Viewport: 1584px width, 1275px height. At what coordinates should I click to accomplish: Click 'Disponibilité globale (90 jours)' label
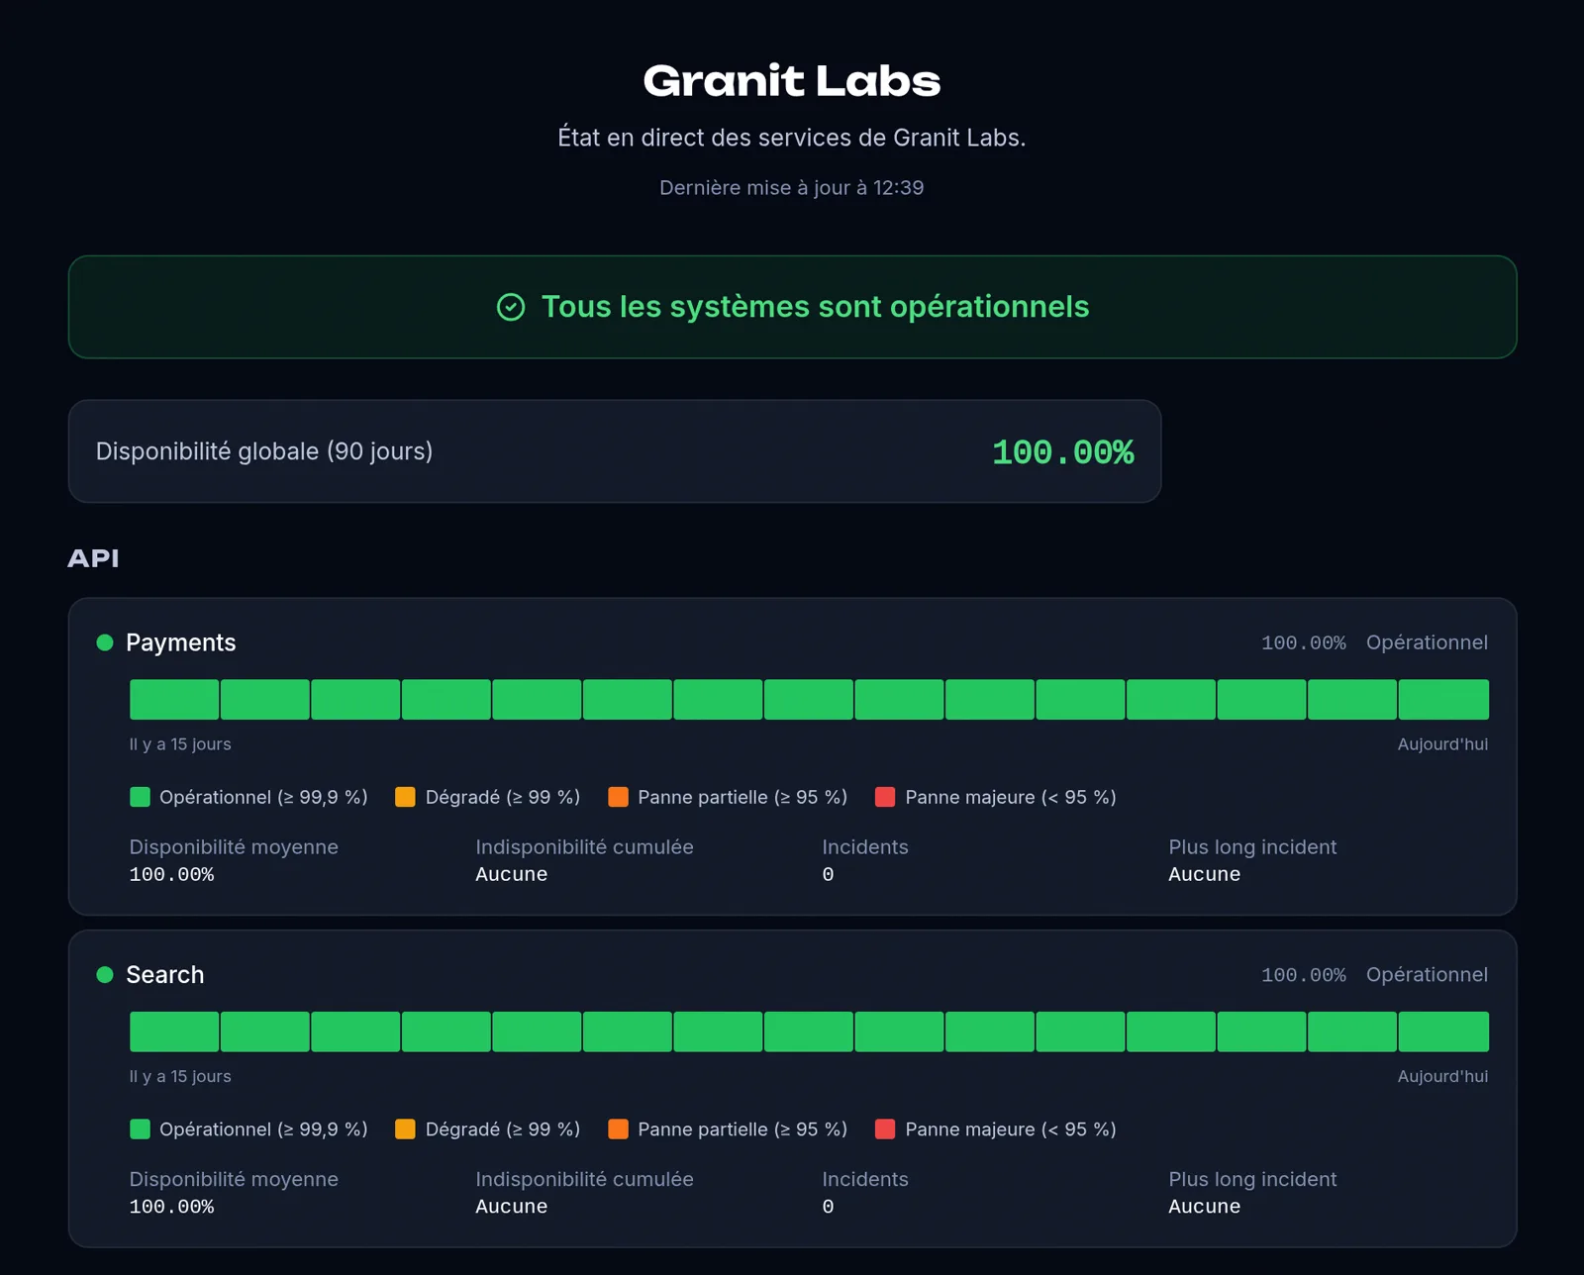tap(264, 451)
